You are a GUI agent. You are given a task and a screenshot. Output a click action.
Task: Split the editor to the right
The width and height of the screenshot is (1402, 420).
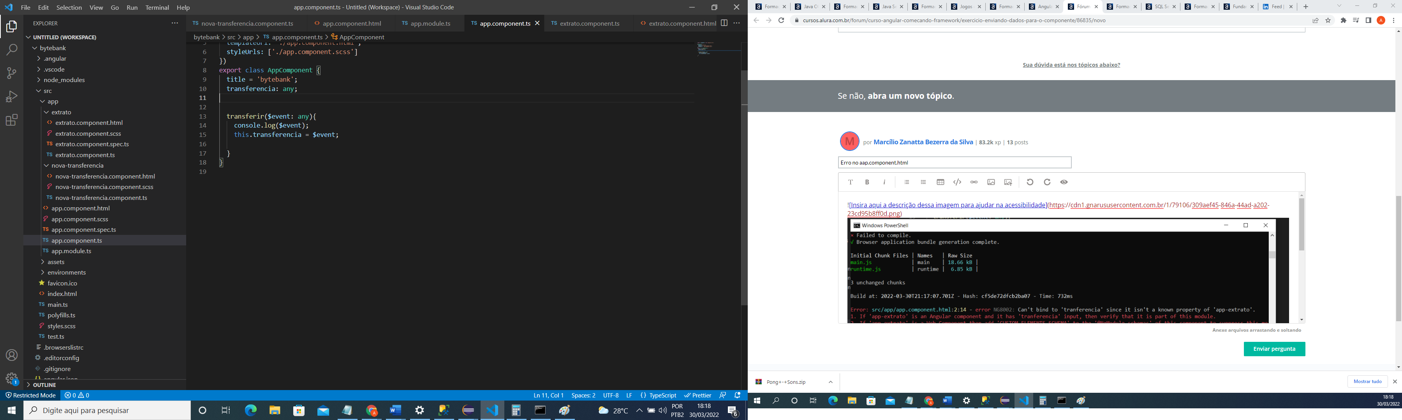(x=724, y=23)
